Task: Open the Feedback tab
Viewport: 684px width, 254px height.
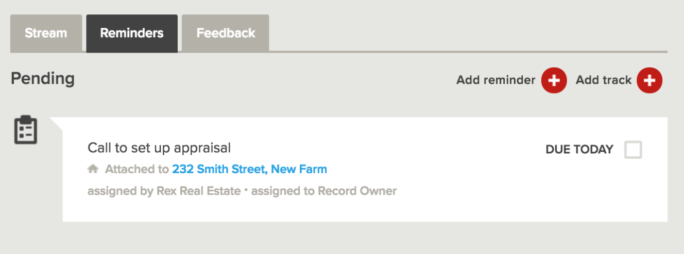Action: click(x=226, y=33)
